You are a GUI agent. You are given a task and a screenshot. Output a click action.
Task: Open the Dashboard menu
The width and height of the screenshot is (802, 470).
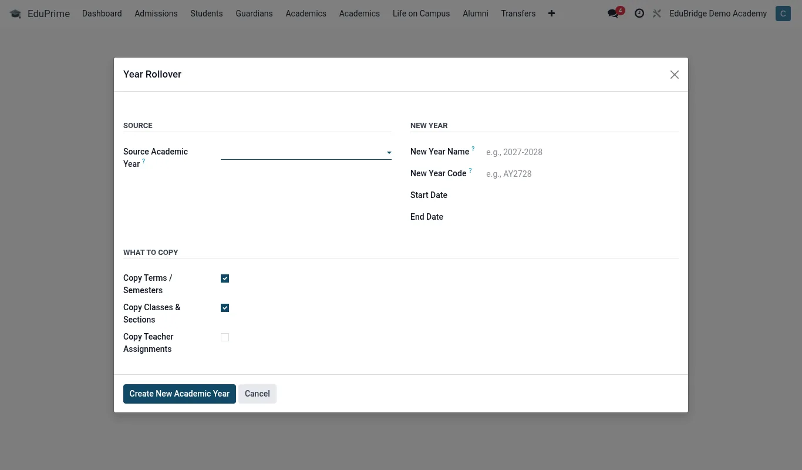(x=102, y=13)
